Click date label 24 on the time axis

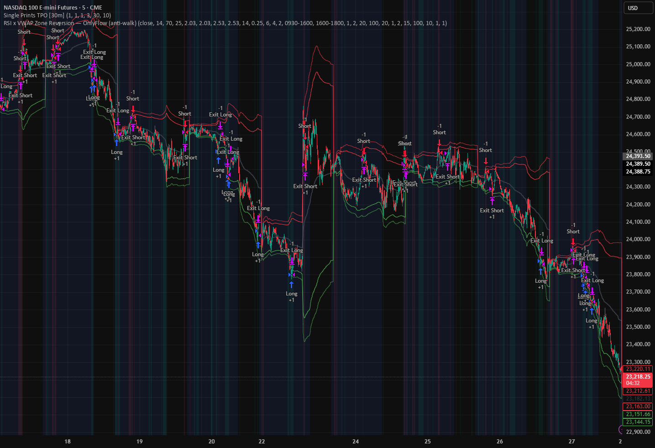[x=356, y=442]
